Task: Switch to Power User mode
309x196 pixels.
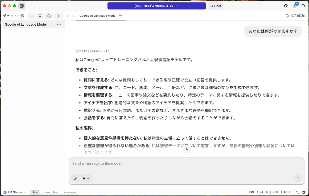Action: [50, 192]
